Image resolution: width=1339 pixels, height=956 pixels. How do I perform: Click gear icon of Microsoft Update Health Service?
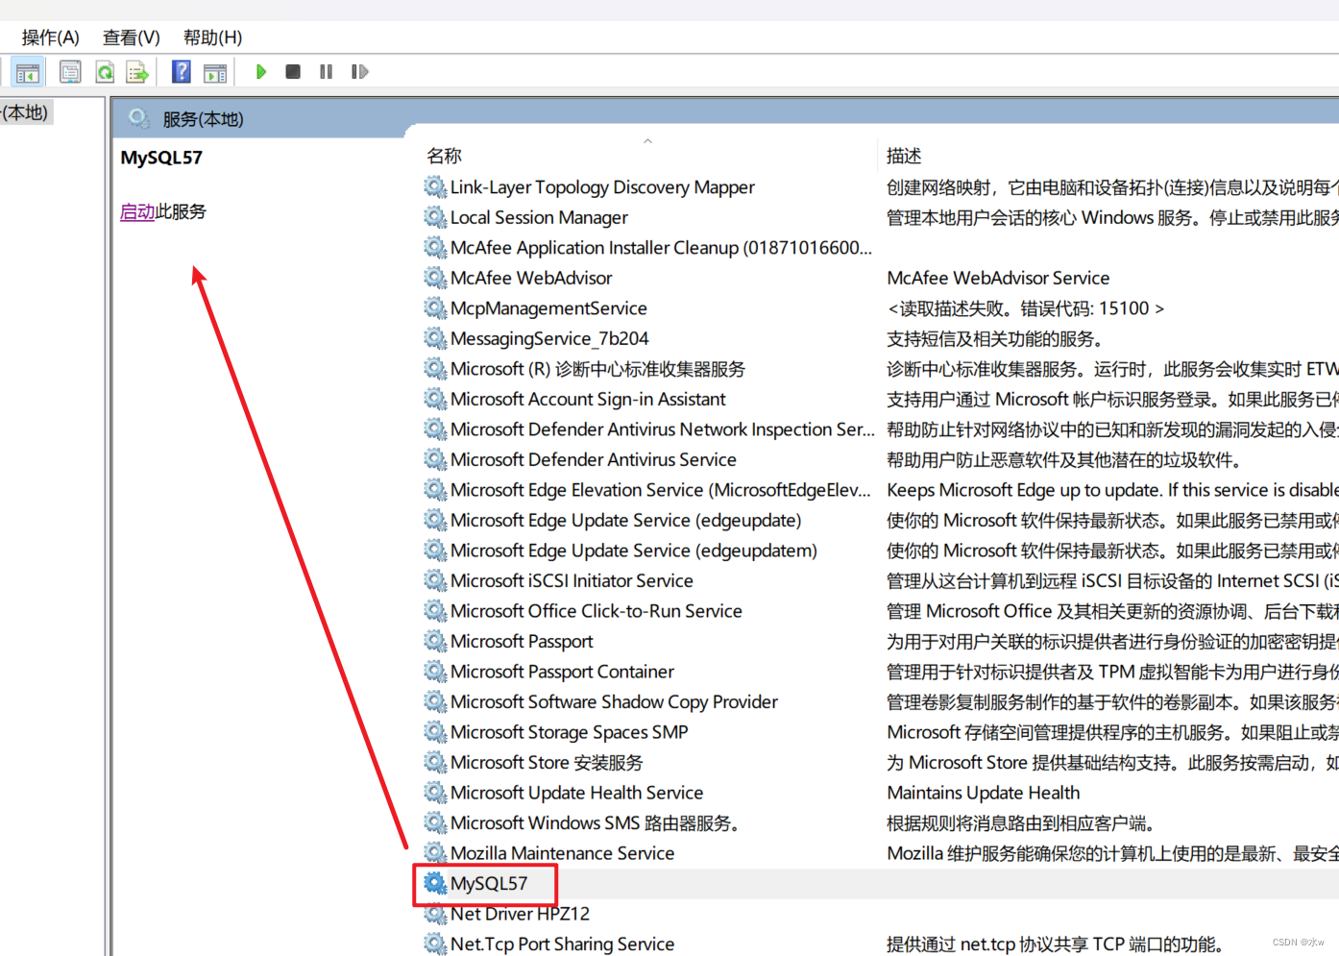(x=435, y=793)
